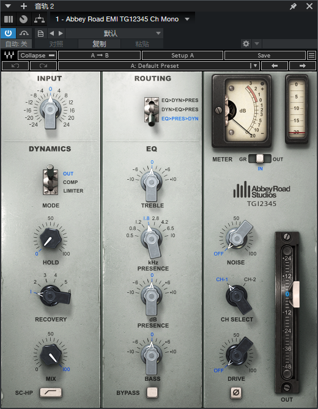The width and height of the screenshot is (318, 409).
Task: Open the 默认 preset dropdown
Action: coord(114,34)
